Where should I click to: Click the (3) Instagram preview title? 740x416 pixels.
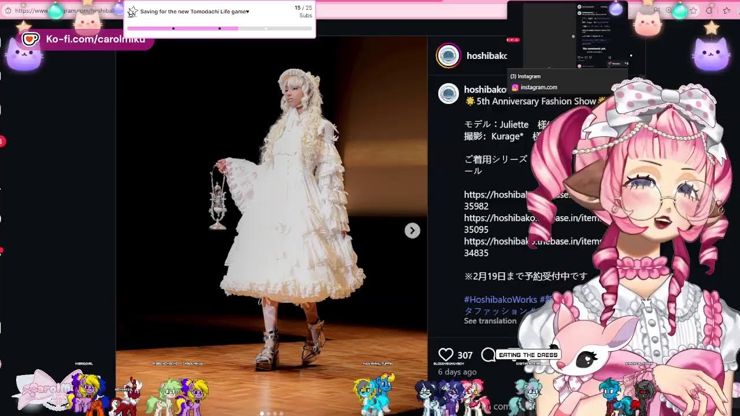pos(526,76)
